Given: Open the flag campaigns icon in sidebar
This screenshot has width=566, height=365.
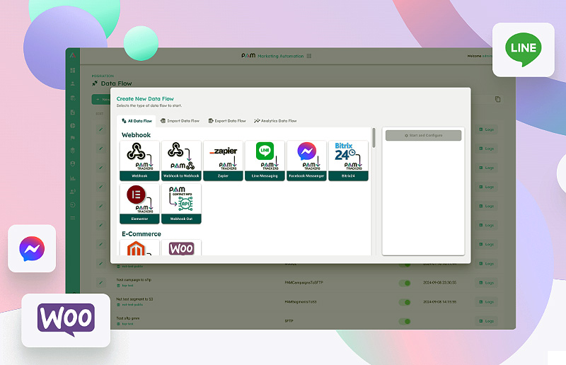Looking at the screenshot, I should pyautogui.click(x=73, y=138).
